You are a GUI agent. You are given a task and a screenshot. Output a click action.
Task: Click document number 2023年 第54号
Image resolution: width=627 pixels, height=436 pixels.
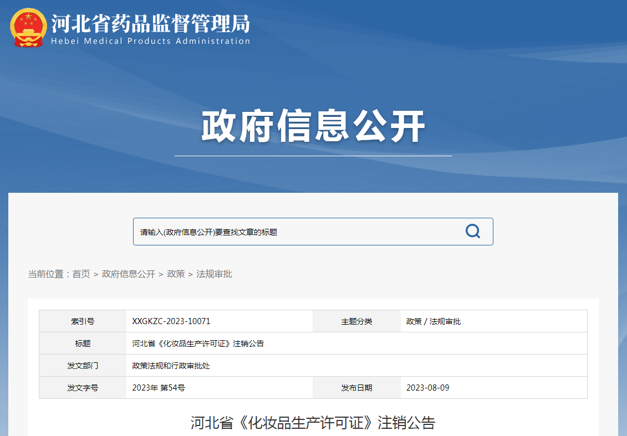click(x=159, y=388)
